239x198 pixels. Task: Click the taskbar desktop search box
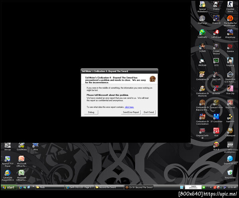click(x=193, y=187)
